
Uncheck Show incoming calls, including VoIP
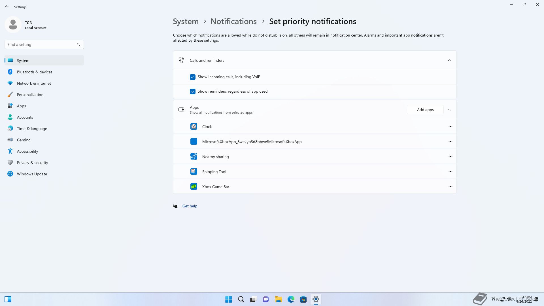[x=193, y=77]
